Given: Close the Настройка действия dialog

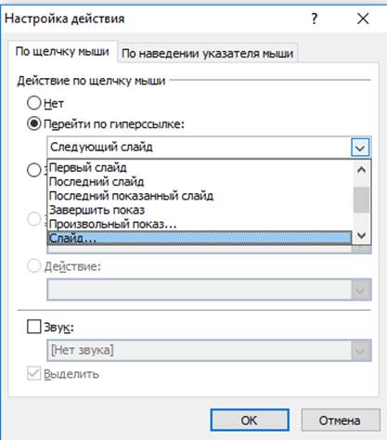Looking at the screenshot, I should tap(363, 19).
